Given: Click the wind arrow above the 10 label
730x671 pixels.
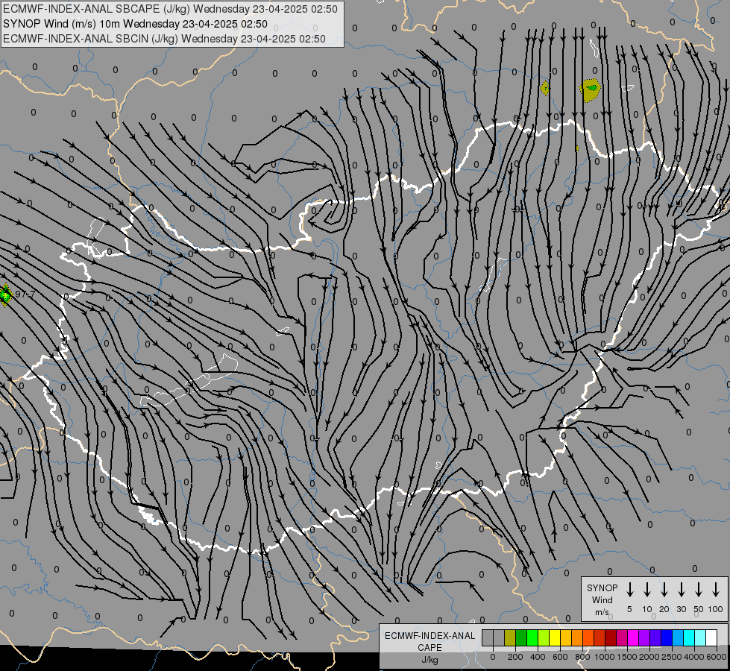Looking at the screenshot, I should (x=646, y=589).
